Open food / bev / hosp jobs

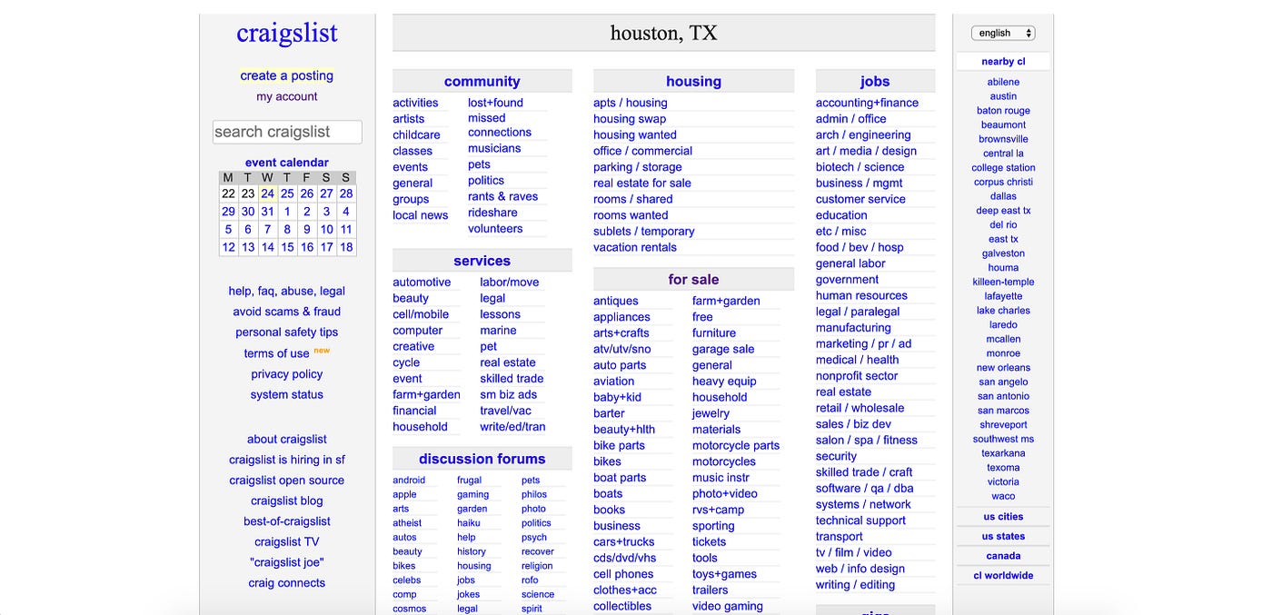click(x=860, y=247)
